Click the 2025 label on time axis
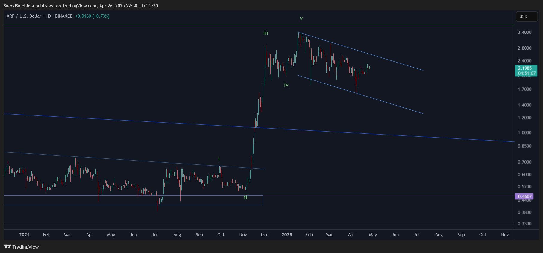This screenshot has width=543, height=253. coord(287,235)
